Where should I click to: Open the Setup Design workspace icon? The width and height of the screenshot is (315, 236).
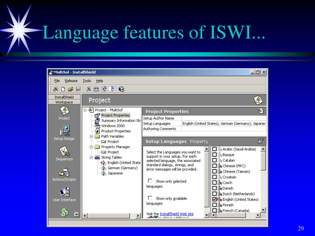(65, 131)
